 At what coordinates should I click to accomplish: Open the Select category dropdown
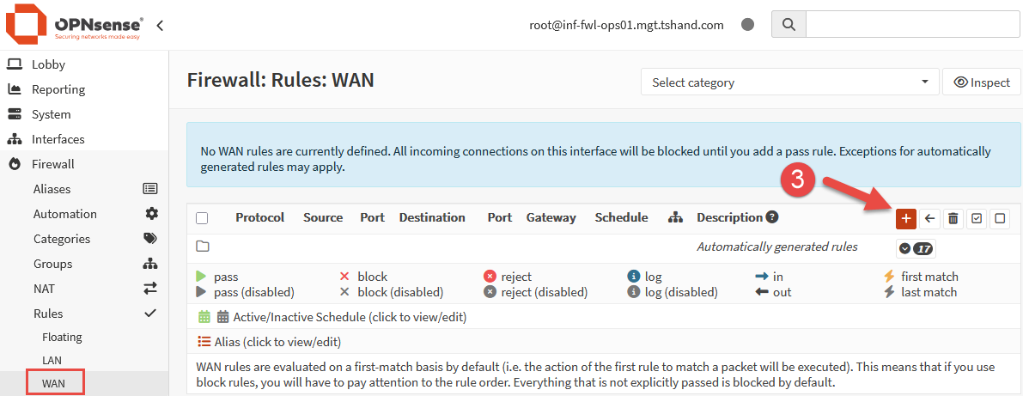[789, 82]
